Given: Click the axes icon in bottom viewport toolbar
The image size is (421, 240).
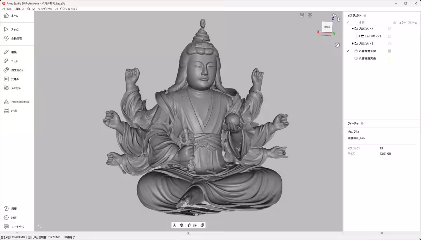Looking at the screenshot, I should coord(174,225).
